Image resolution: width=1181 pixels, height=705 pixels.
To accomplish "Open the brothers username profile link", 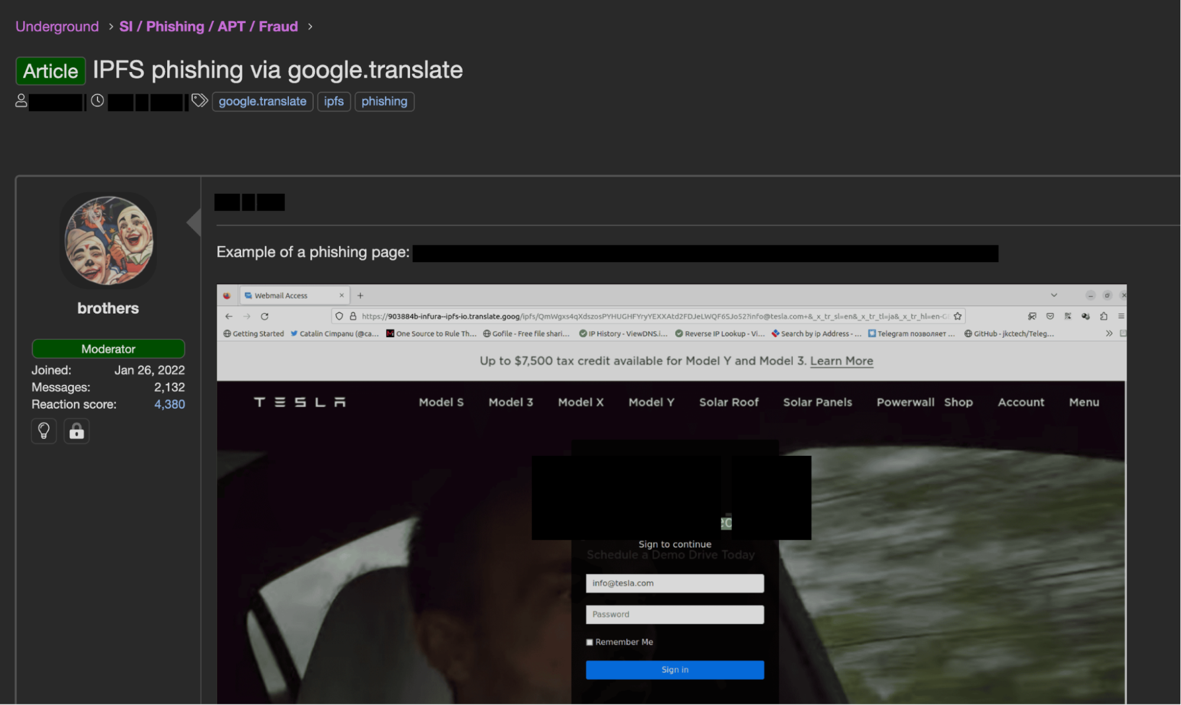I will pos(108,308).
